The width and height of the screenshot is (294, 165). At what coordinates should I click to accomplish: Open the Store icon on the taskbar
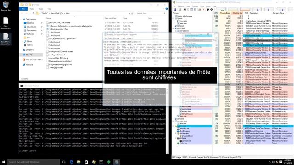[x=86, y=162]
